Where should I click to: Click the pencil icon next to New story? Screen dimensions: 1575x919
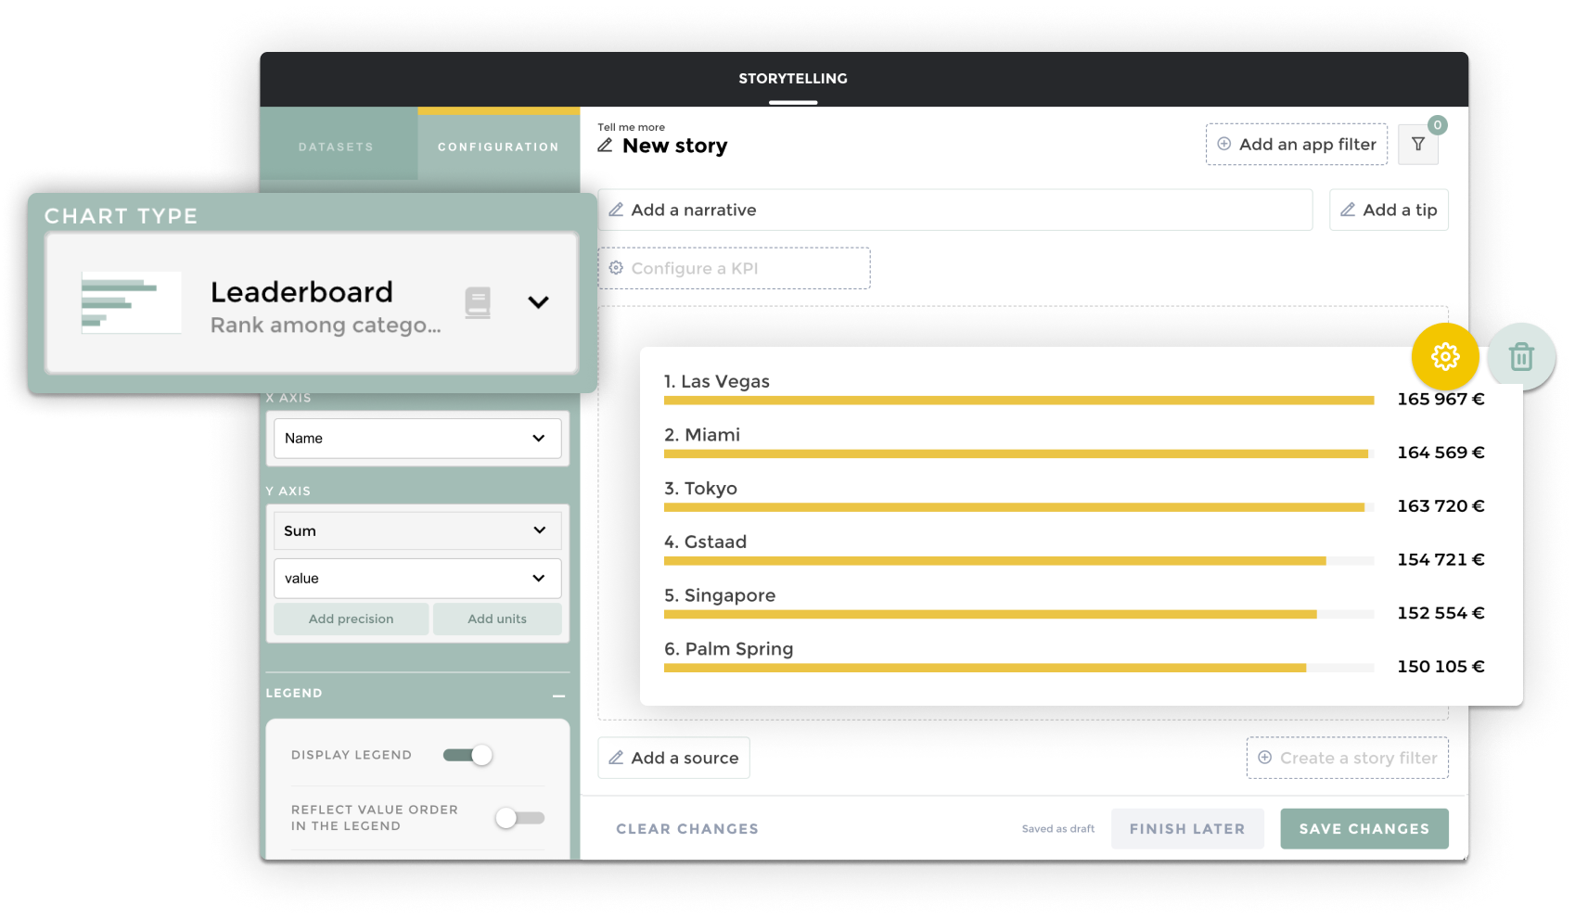[x=605, y=146]
